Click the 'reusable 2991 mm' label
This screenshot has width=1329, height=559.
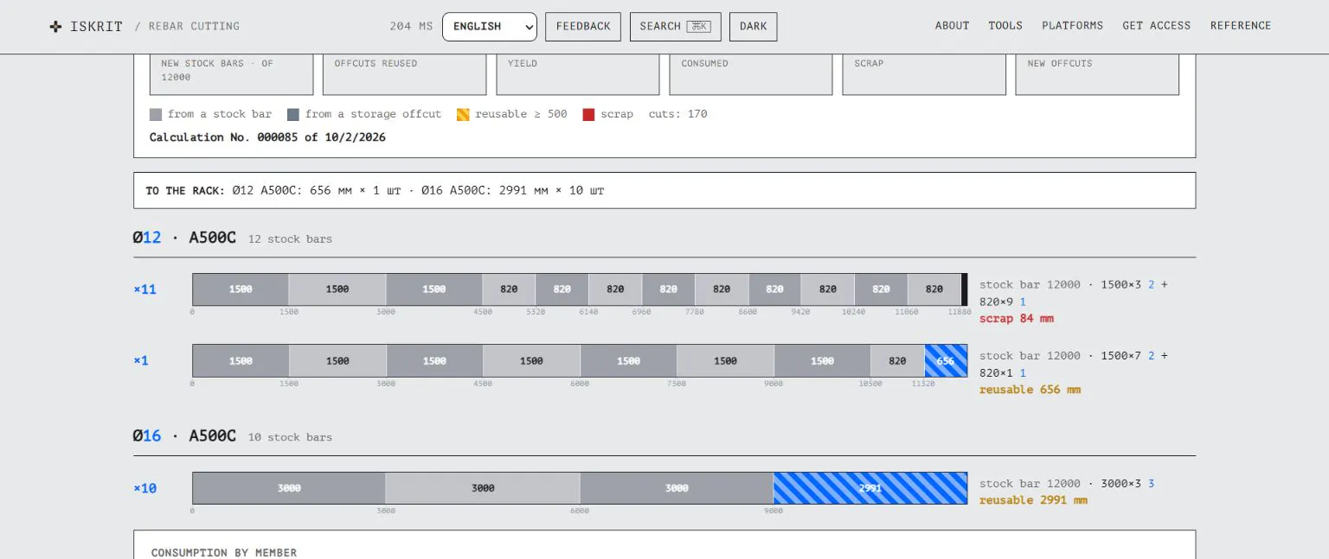point(1033,500)
